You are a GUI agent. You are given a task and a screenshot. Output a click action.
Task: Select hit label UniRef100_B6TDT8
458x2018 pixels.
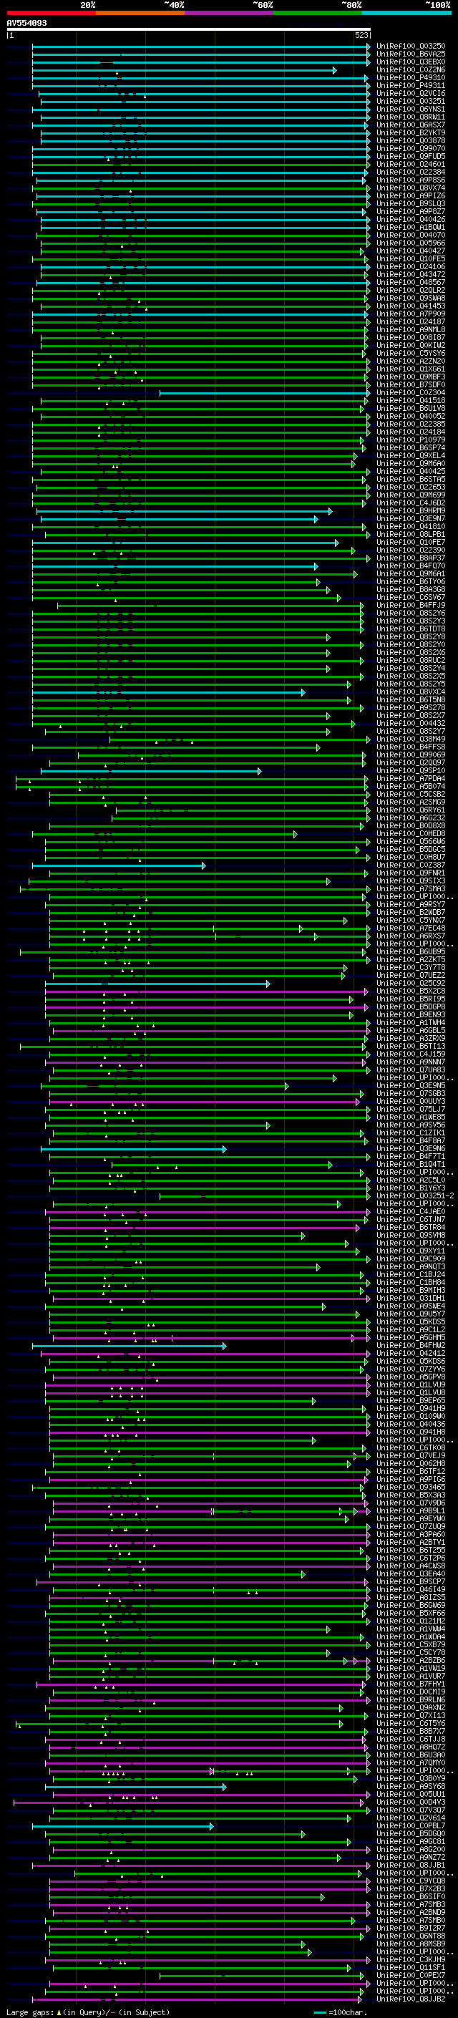410,629
